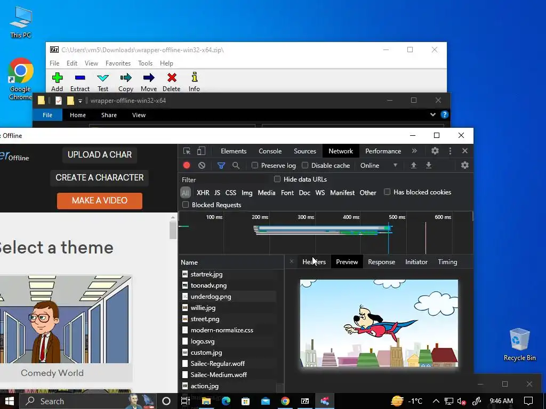
Task: Check Has blocked cookies checkbox
Action: pos(387,192)
